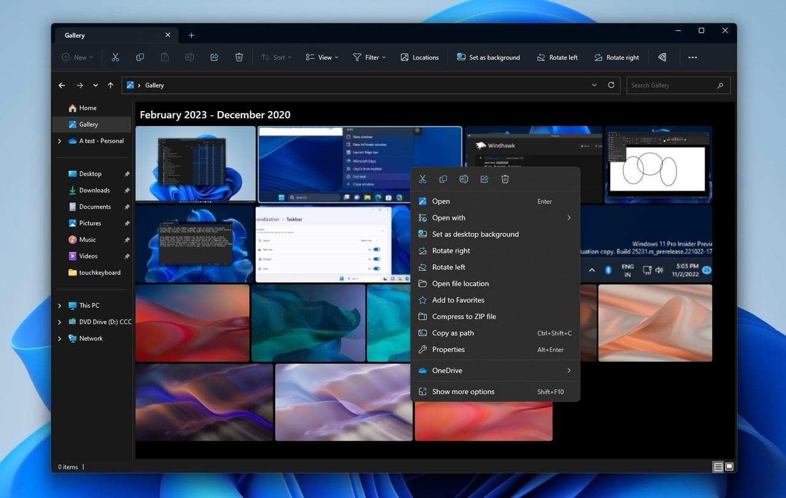
Task: Click the Share icon in the toolbar
Action: (214, 57)
